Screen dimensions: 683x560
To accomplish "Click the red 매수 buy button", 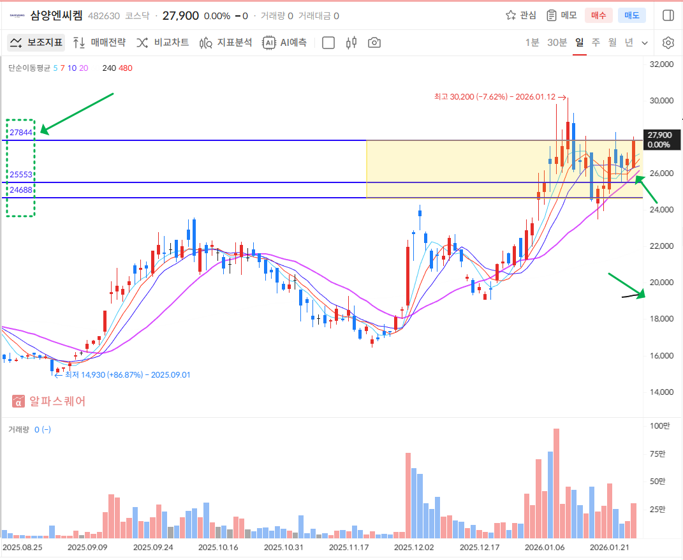I will coord(599,15).
